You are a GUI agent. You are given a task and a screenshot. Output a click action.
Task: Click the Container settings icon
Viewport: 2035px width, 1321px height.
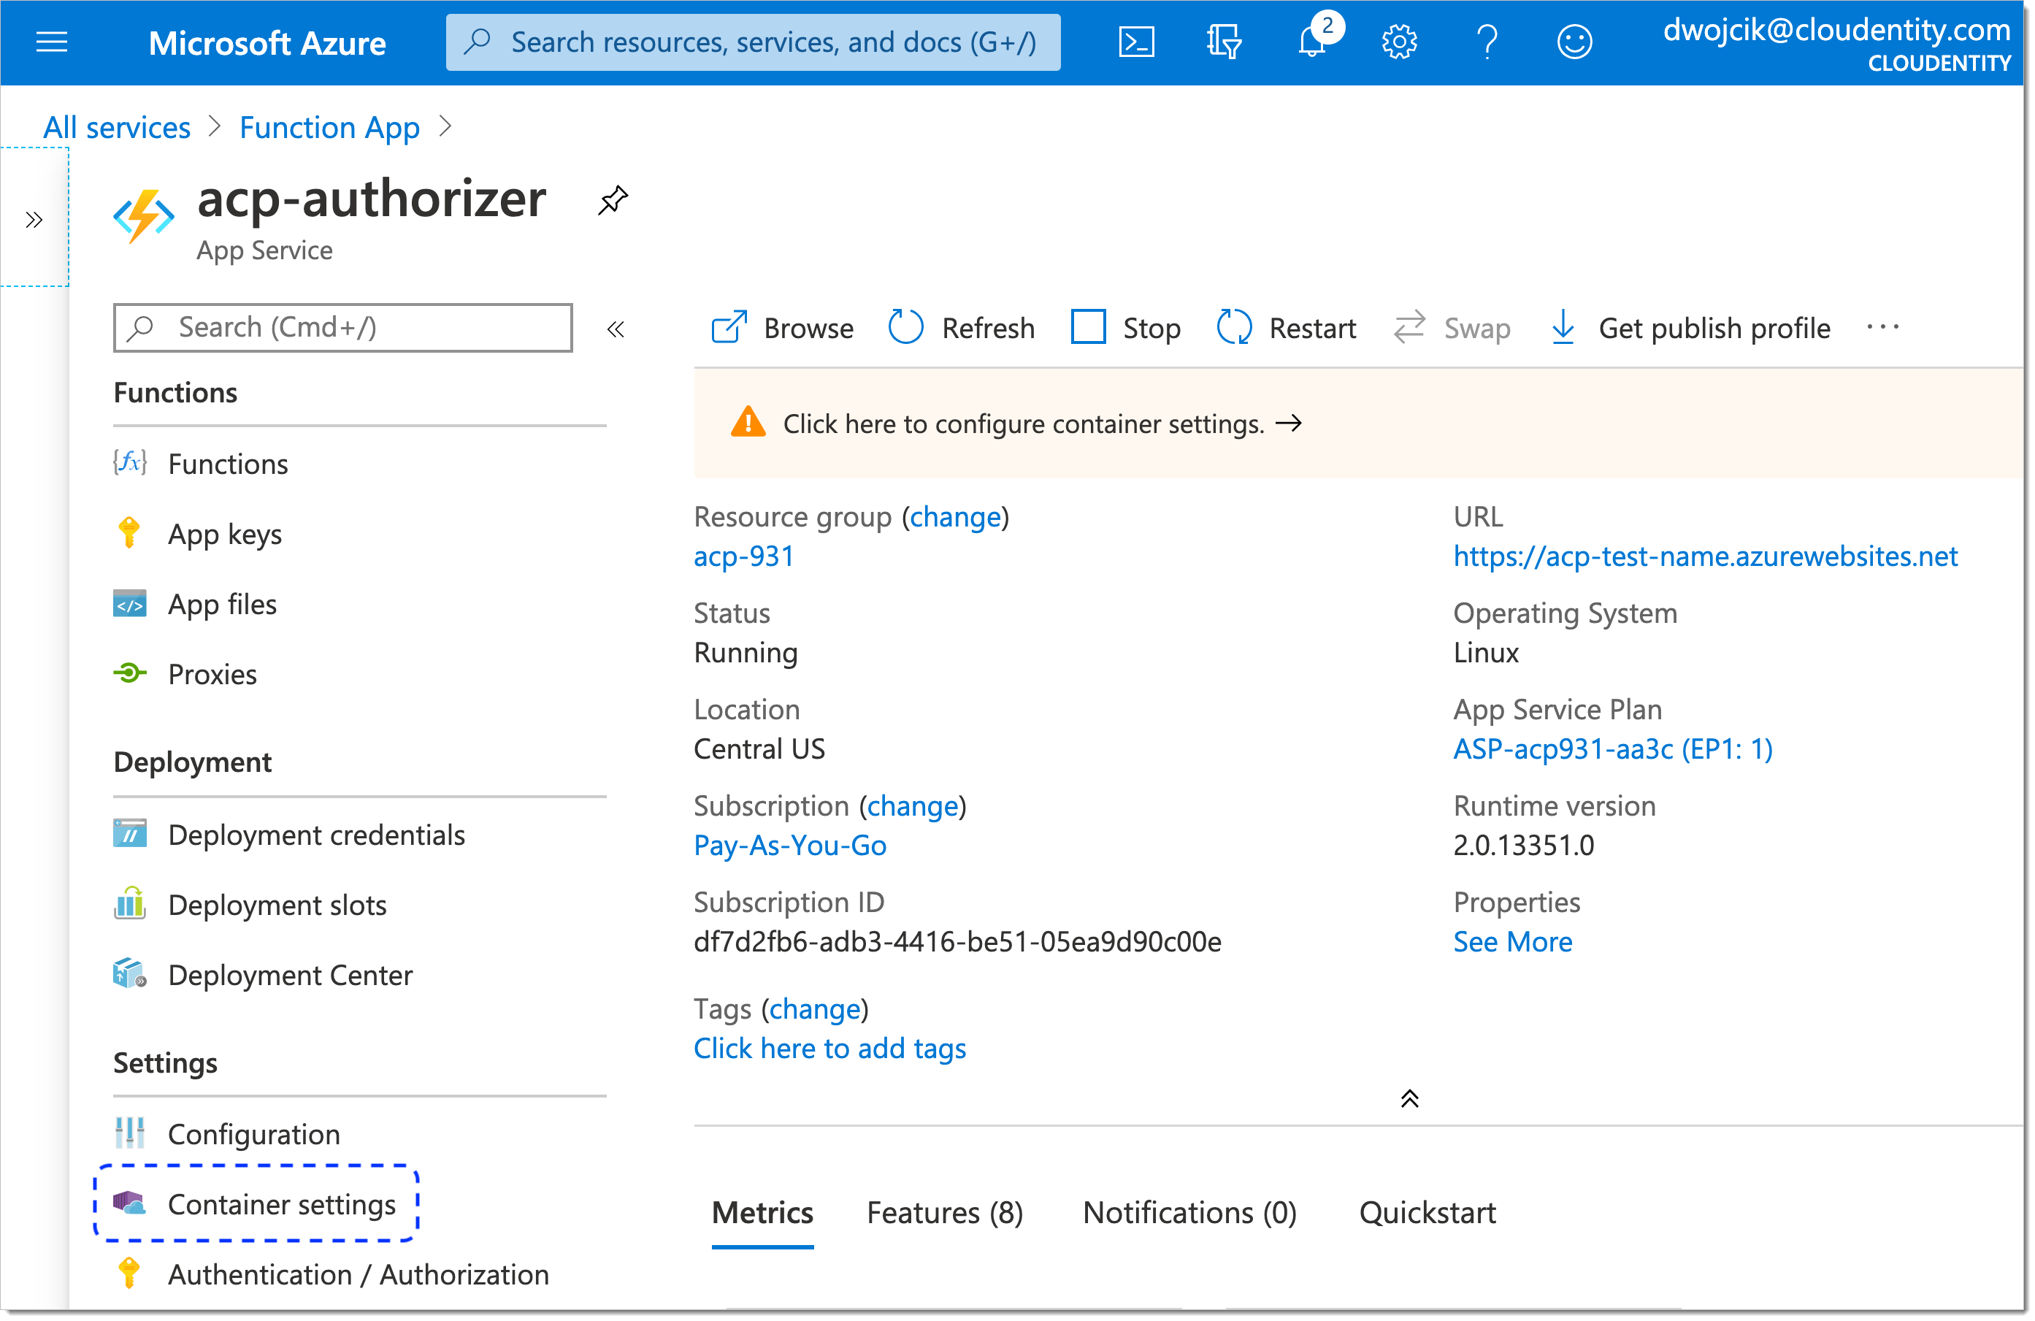pyautogui.click(x=130, y=1204)
